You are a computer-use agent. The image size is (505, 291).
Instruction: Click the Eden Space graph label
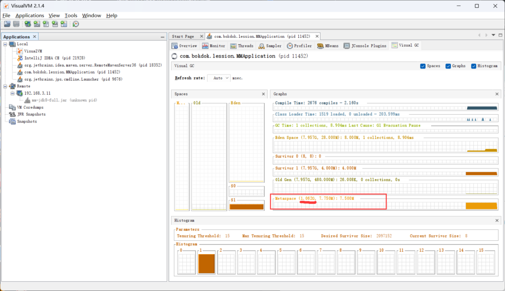pyautogui.click(x=344, y=138)
